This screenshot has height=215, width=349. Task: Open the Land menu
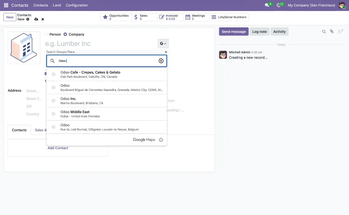click(57, 5)
